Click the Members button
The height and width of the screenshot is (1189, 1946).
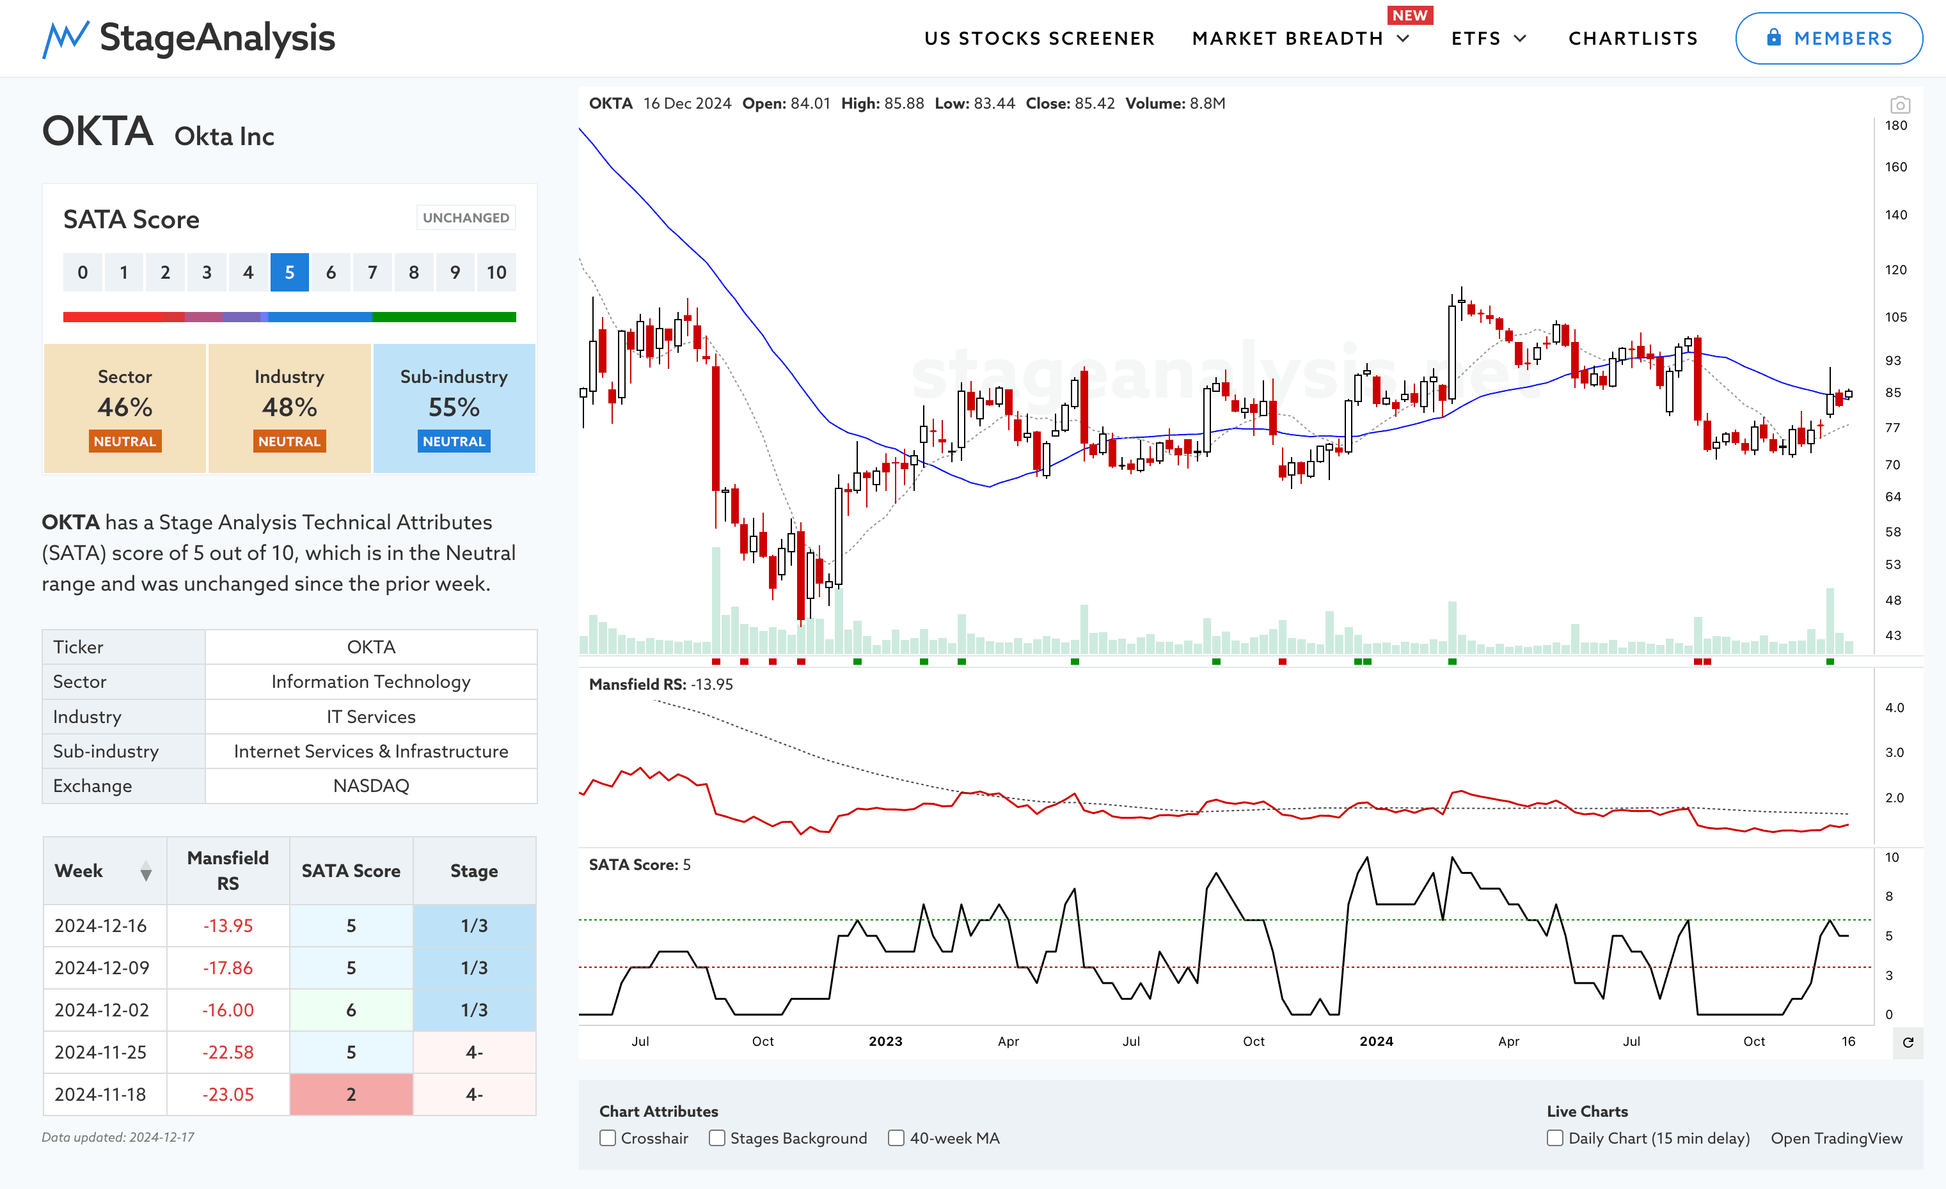pyautogui.click(x=1828, y=38)
